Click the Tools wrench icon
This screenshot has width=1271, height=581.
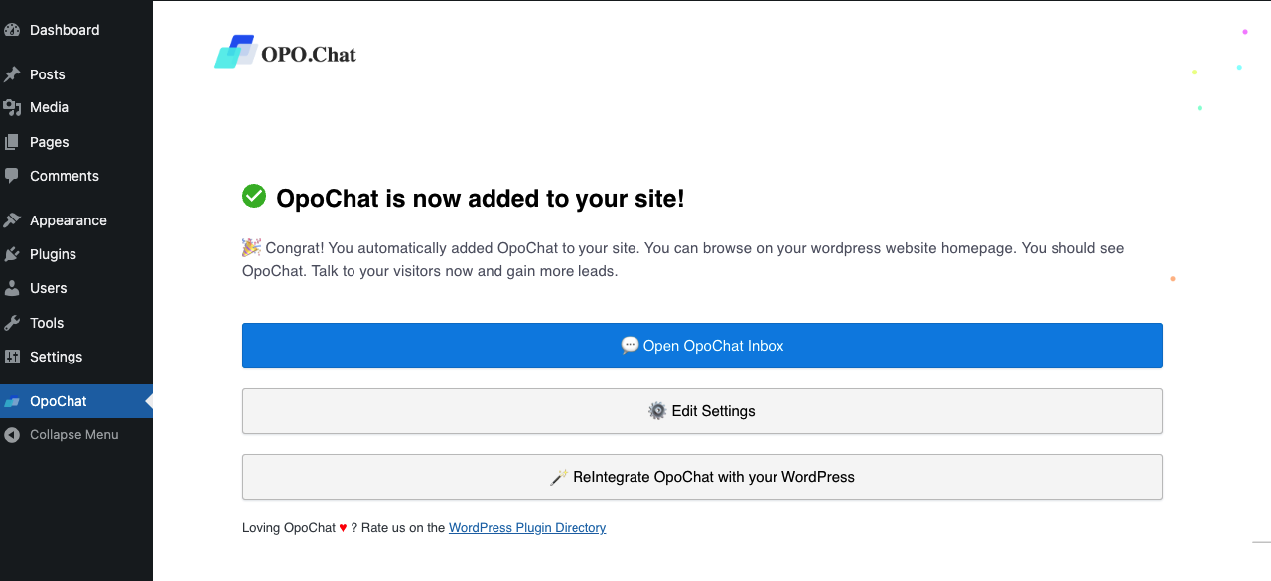(12, 323)
